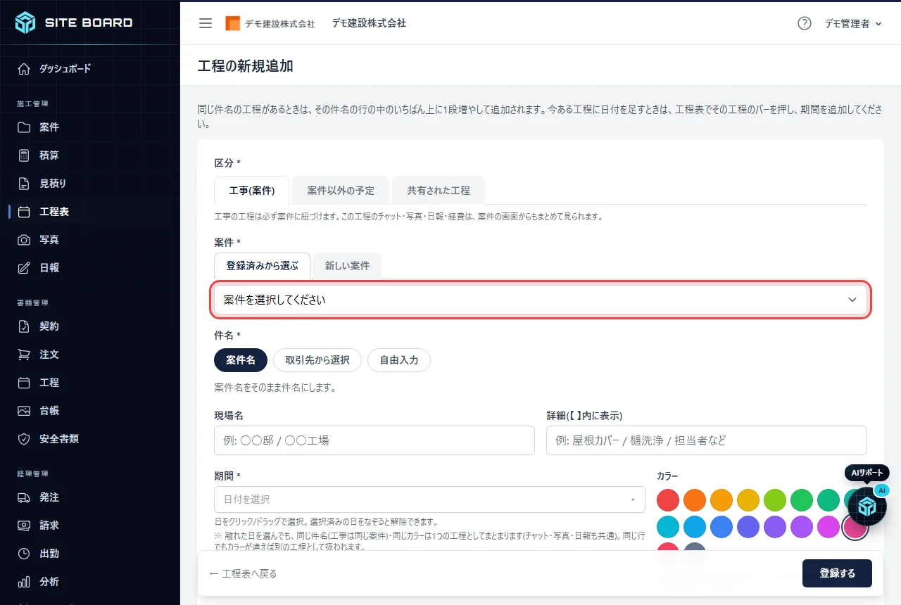Click the help question mark icon

click(x=805, y=23)
